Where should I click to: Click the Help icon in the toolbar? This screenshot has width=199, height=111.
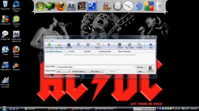tap(150, 46)
